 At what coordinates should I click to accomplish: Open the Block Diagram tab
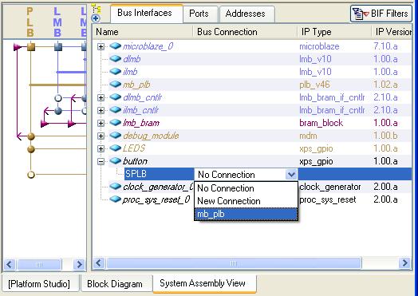point(115,284)
